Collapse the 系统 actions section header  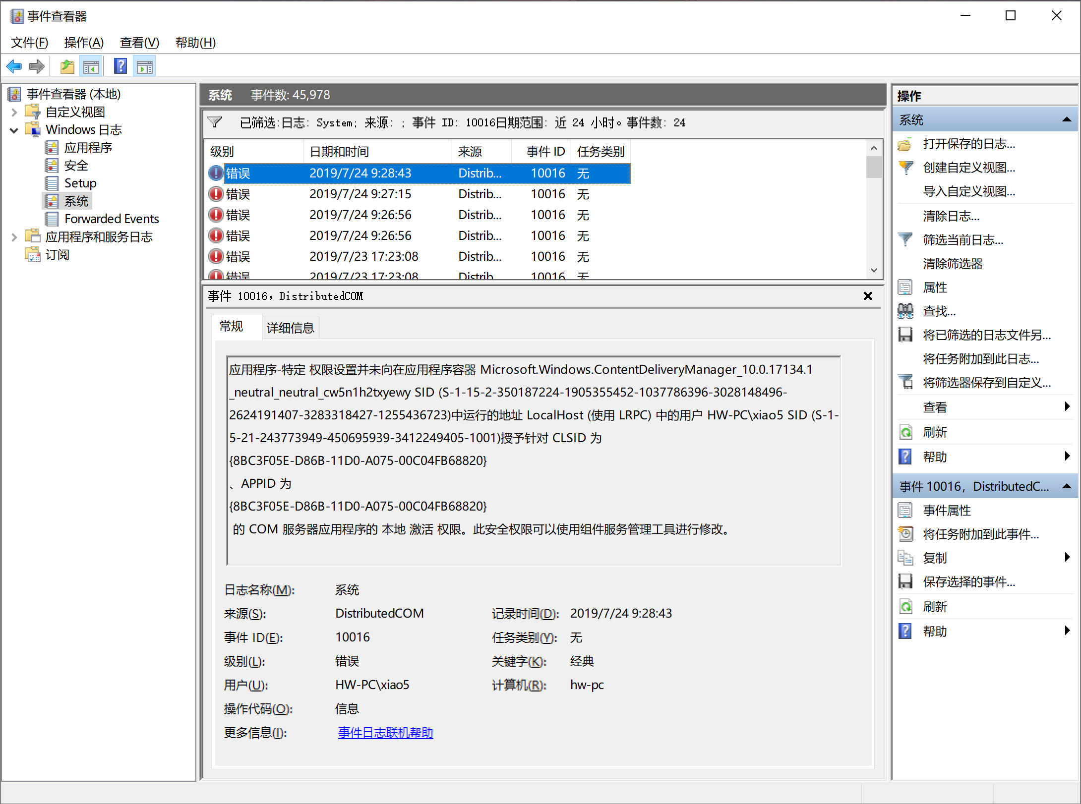(1067, 119)
